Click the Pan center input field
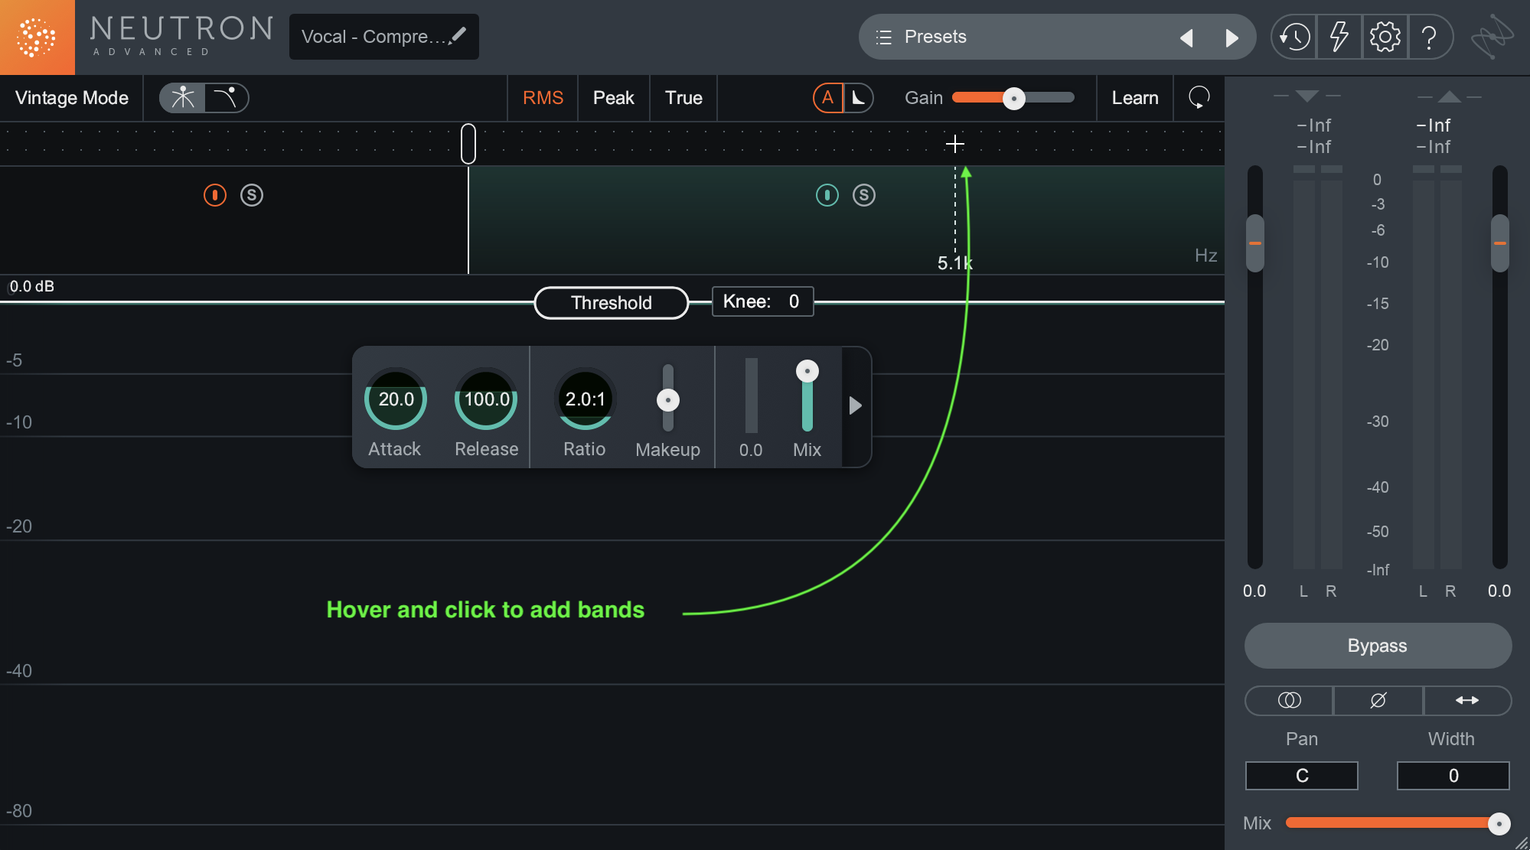1530x850 pixels. (x=1302, y=774)
